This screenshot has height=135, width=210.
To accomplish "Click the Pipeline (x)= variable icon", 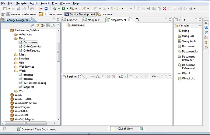I will click(121, 76).
